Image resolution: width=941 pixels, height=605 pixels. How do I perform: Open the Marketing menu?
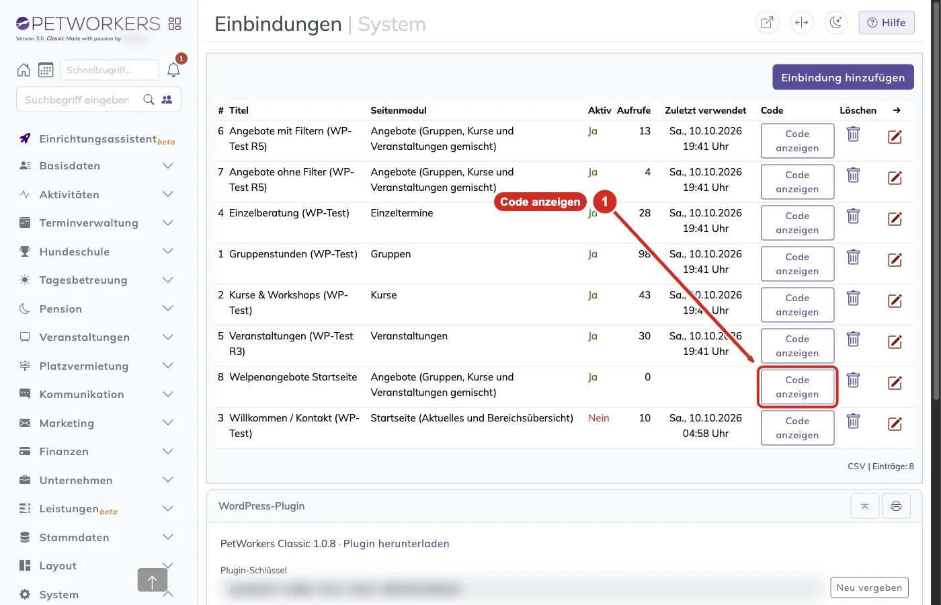click(x=97, y=423)
